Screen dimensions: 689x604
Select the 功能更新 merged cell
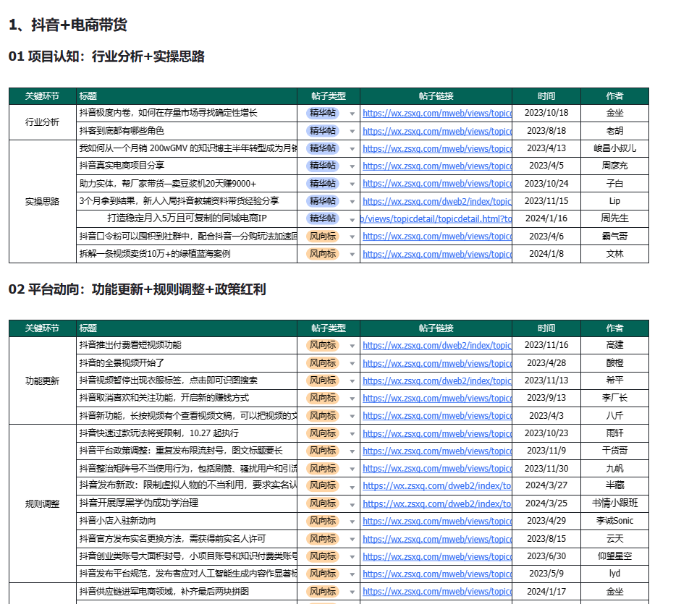tap(42, 381)
